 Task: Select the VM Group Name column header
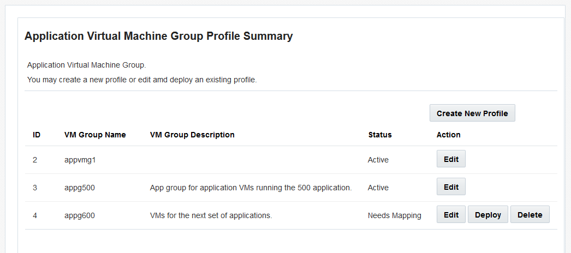[x=95, y=135]
